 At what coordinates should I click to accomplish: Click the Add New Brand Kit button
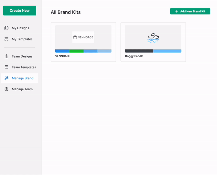(x=190, y=11)
